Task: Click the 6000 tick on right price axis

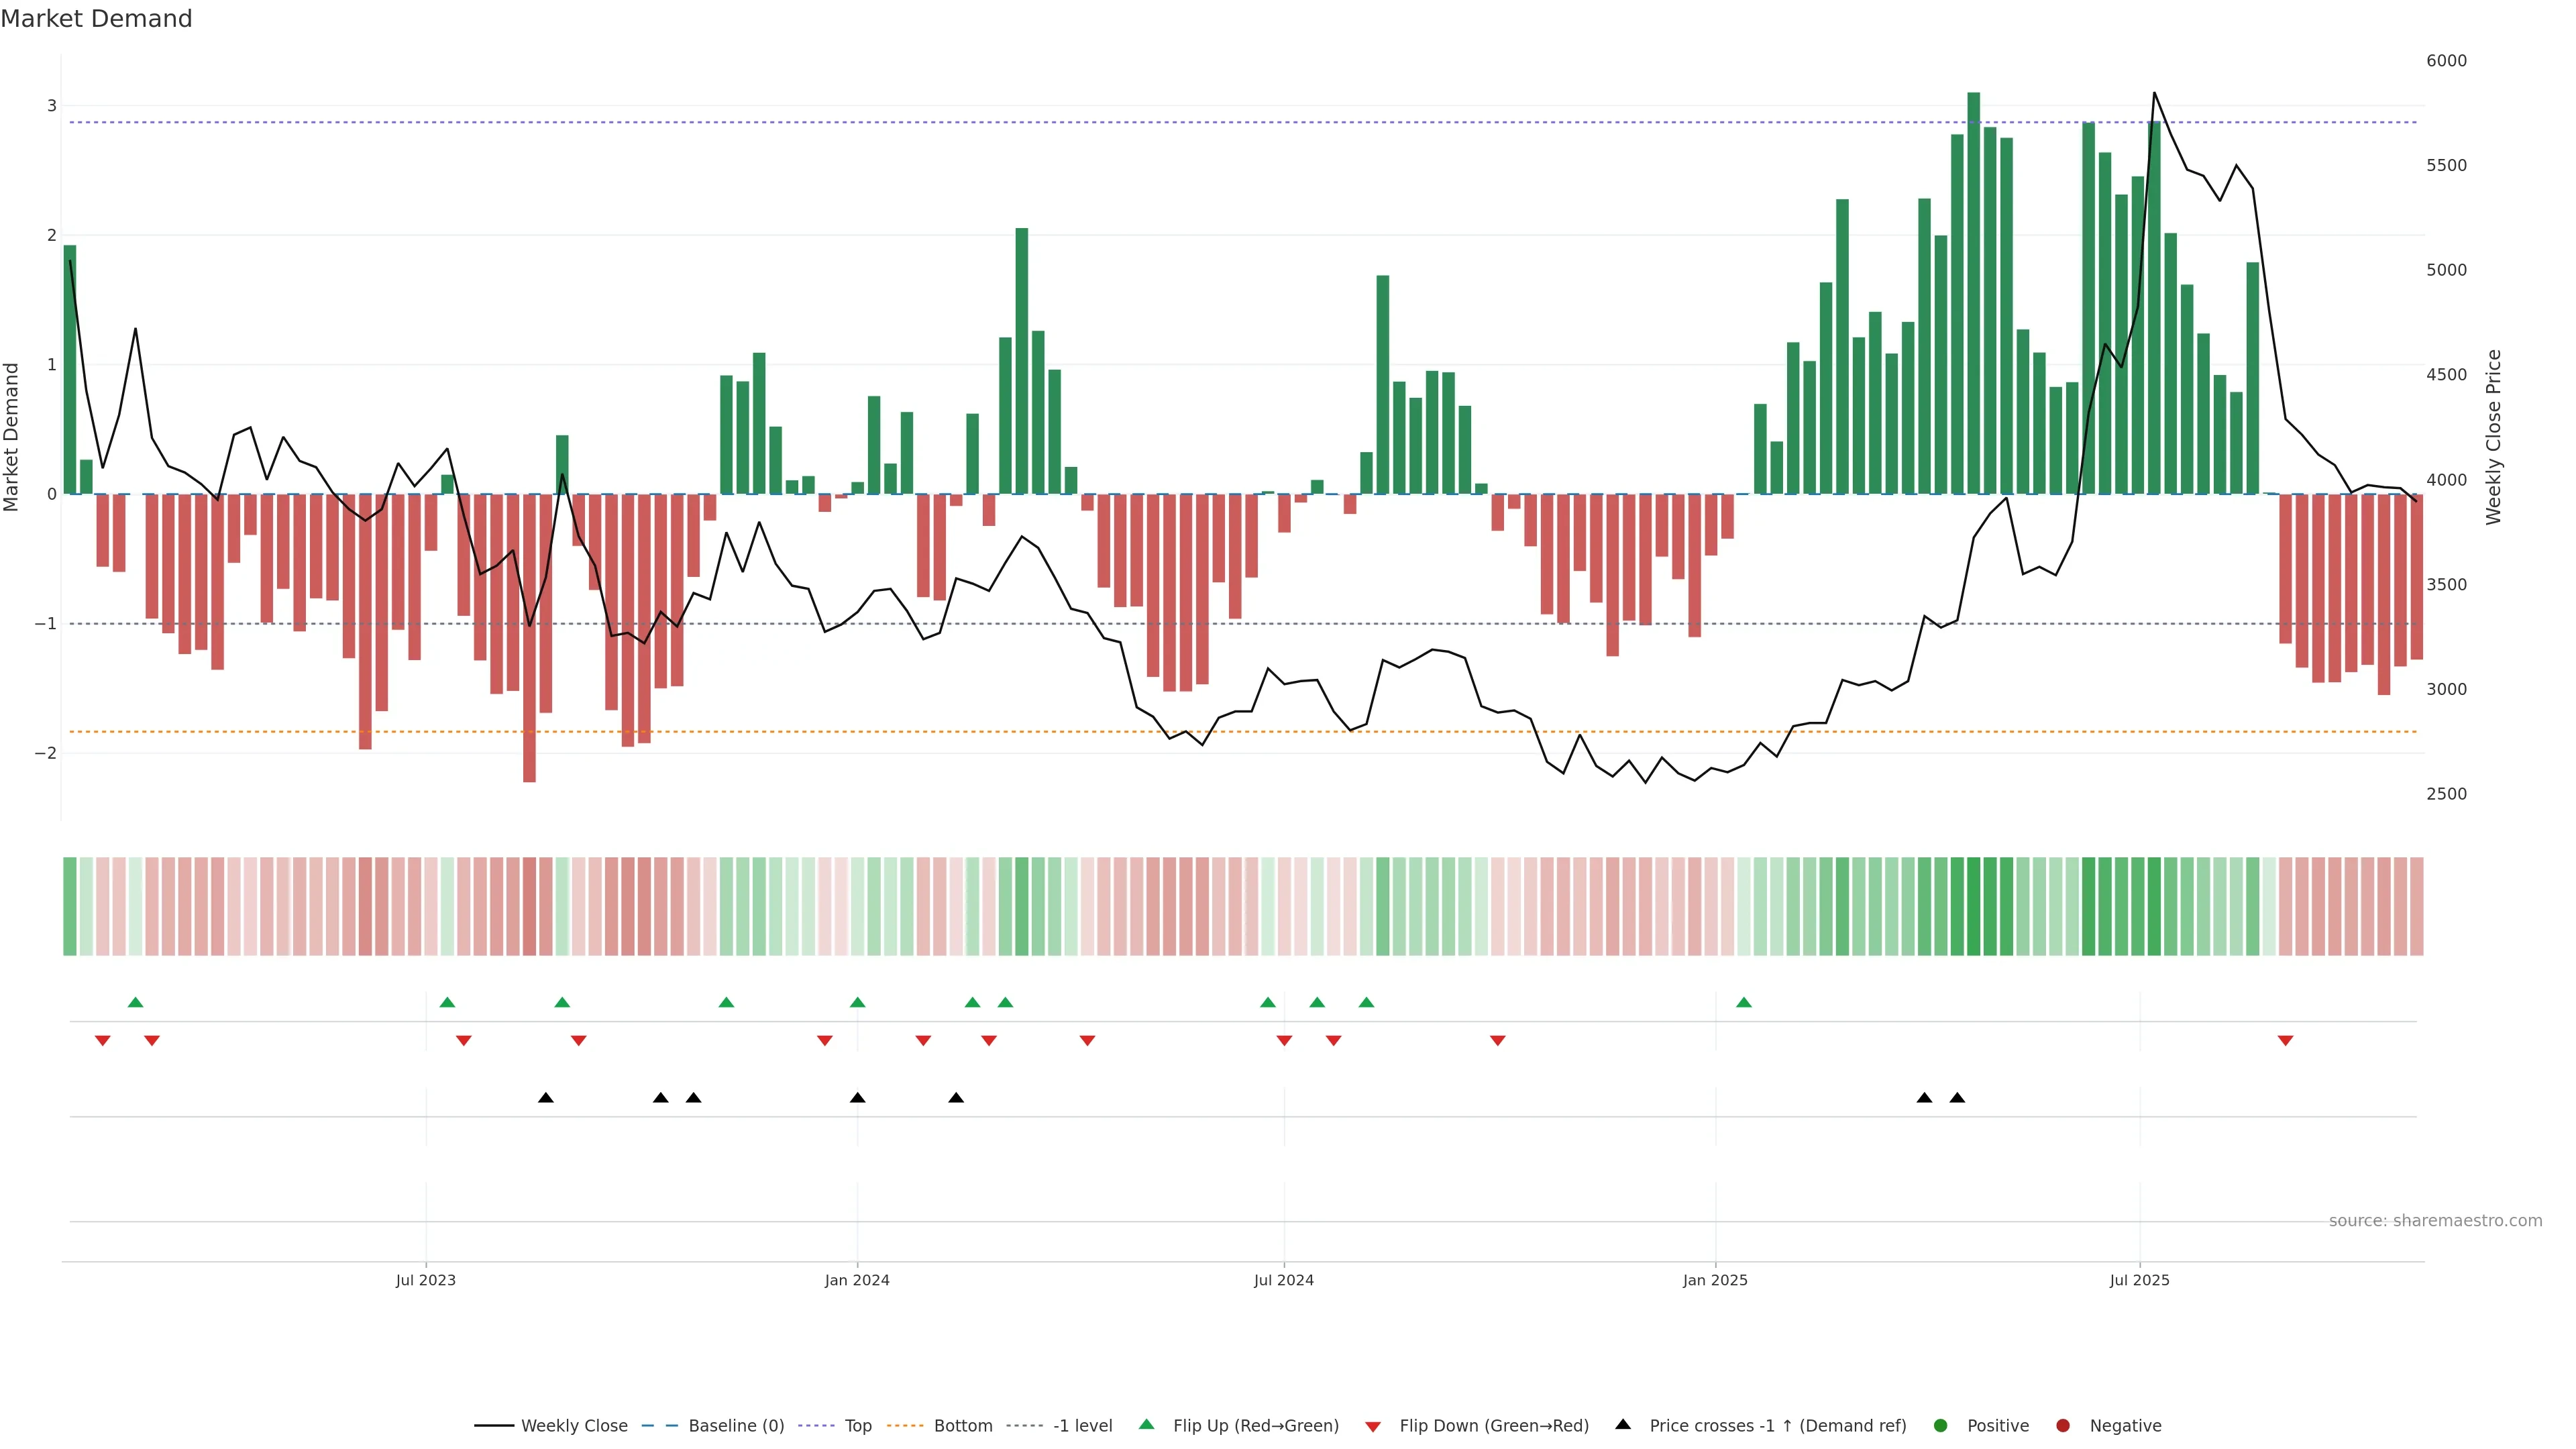Action: tap(2446, 61)
